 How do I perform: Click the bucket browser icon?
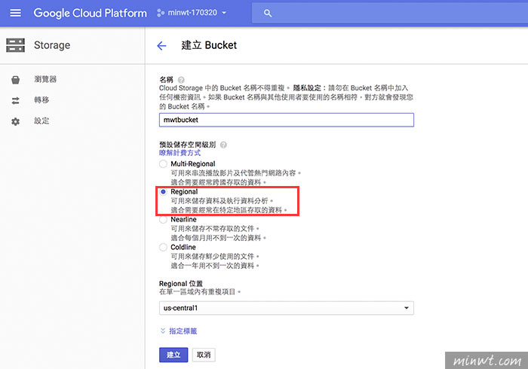click(x=16, y=80)
